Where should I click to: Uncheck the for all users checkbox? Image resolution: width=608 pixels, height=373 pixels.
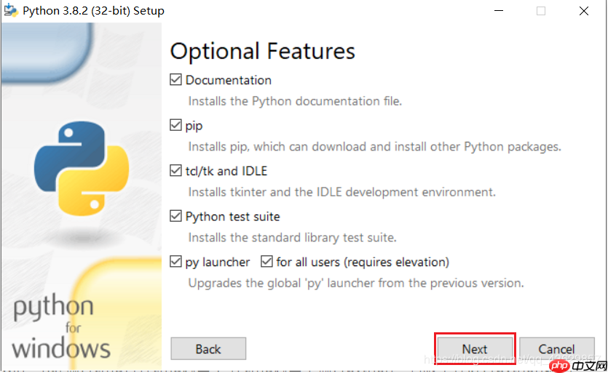click(267, 262)
